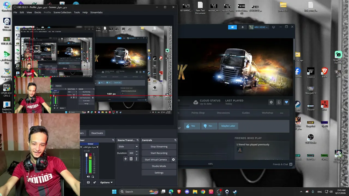The image size is (349, 196).
Task: Click the Deactivate button in OBS
Action: tap(97, 133)
